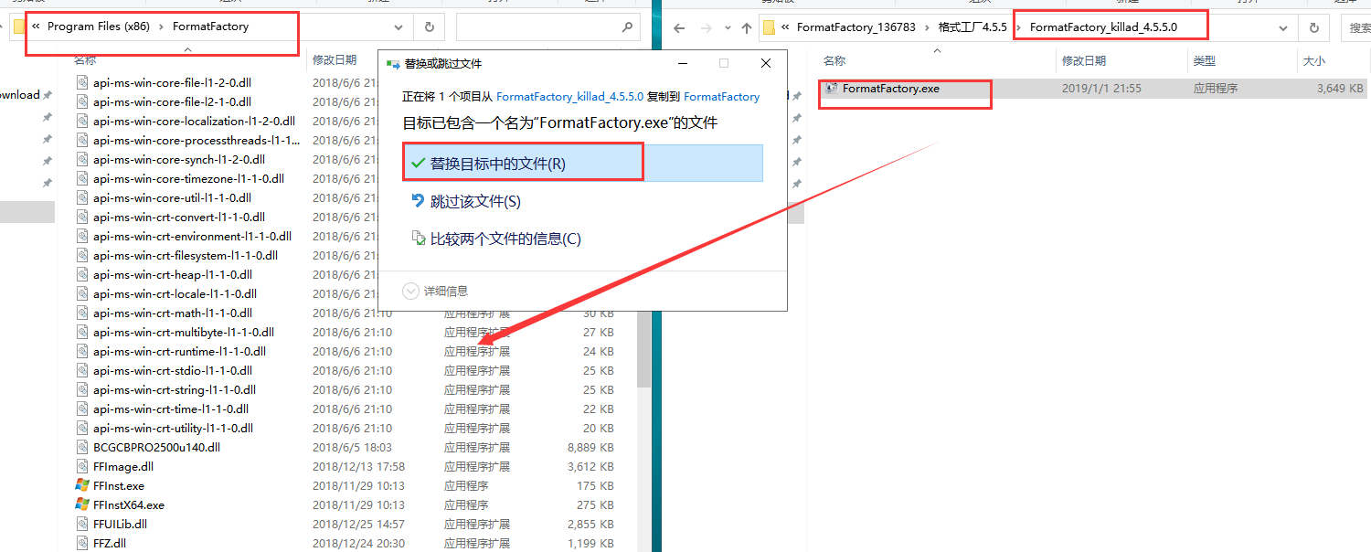The height and width of the screenshot is (552, 1371).
Task: Select api-ms-win-crt-stdio-l1-1-0.dll file
Action: pyautogui.click(x=173, y=370)
